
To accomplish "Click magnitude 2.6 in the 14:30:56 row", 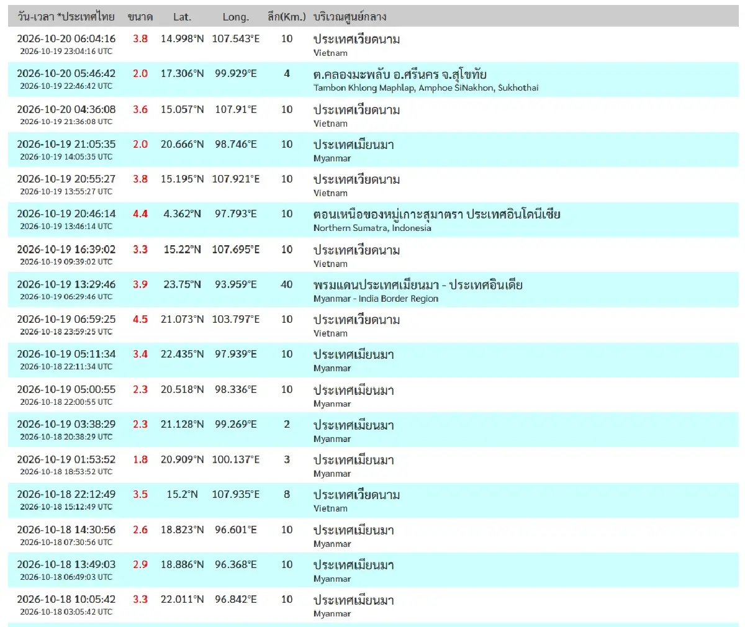I will pyautogui.click(x=140, y=530).
